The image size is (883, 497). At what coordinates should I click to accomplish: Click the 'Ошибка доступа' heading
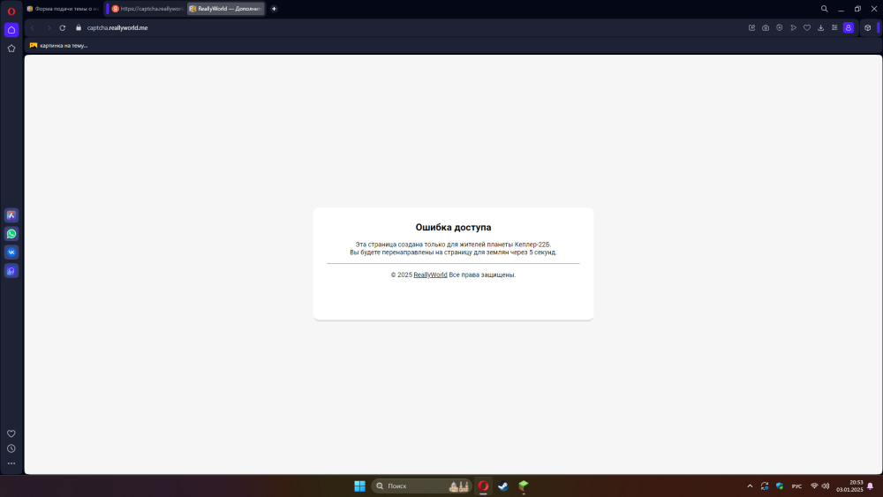453,228
